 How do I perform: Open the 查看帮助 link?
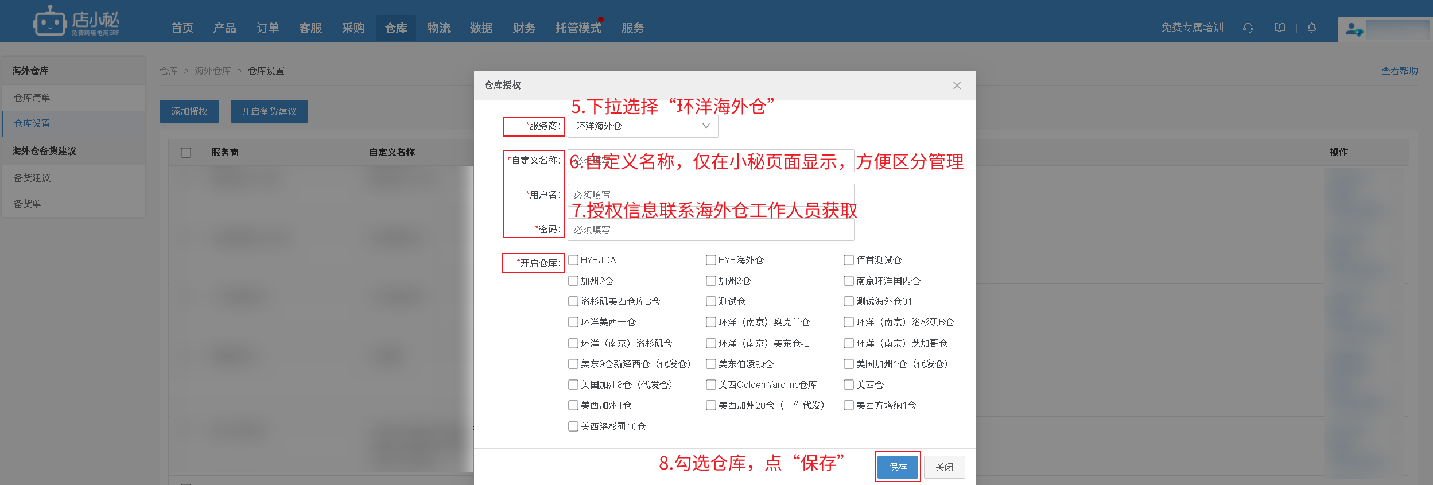1399,71
